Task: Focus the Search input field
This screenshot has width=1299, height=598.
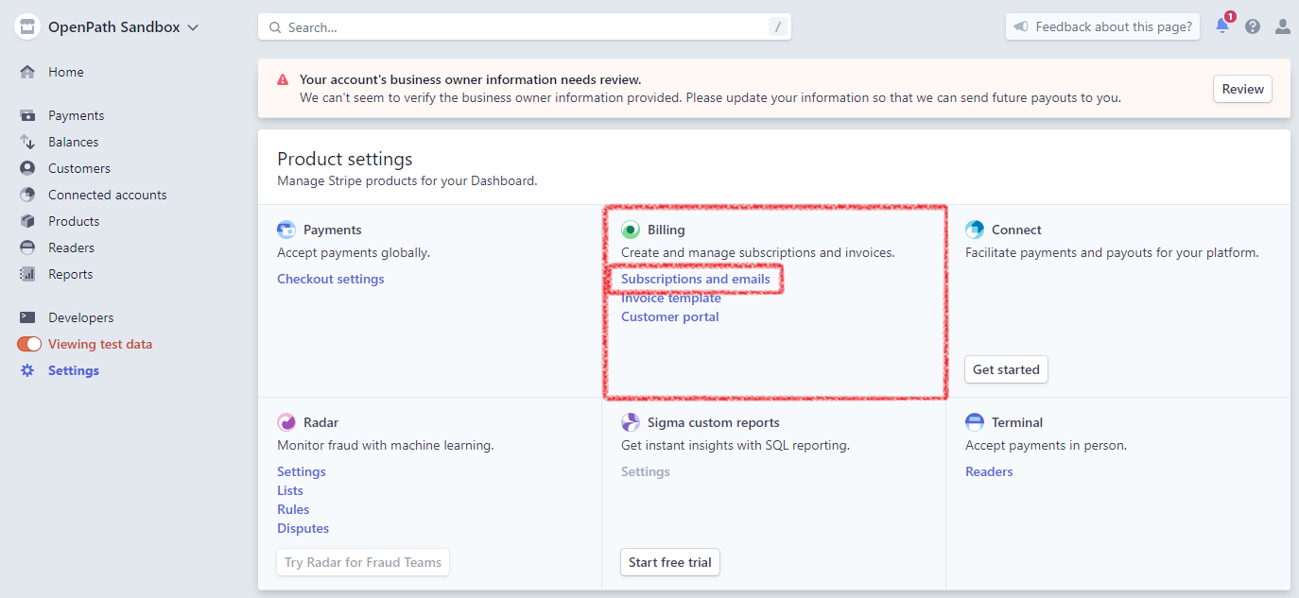Action: (x=525, y=26)
